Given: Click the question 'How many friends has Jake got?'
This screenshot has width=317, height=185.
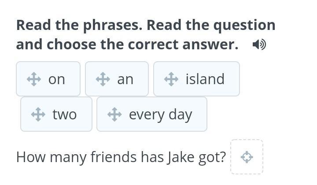Looking at the screenshot, I should [x=121, y=157].
